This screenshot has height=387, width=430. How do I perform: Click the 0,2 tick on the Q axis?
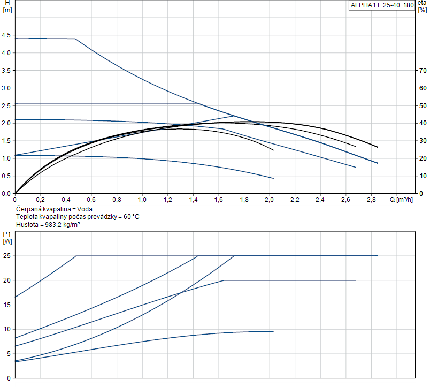(41, 200)
